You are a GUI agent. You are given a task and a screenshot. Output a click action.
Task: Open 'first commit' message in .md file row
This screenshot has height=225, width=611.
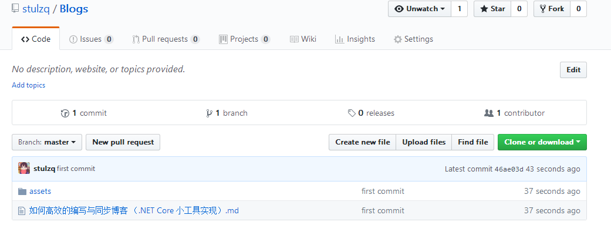[383, 210]
